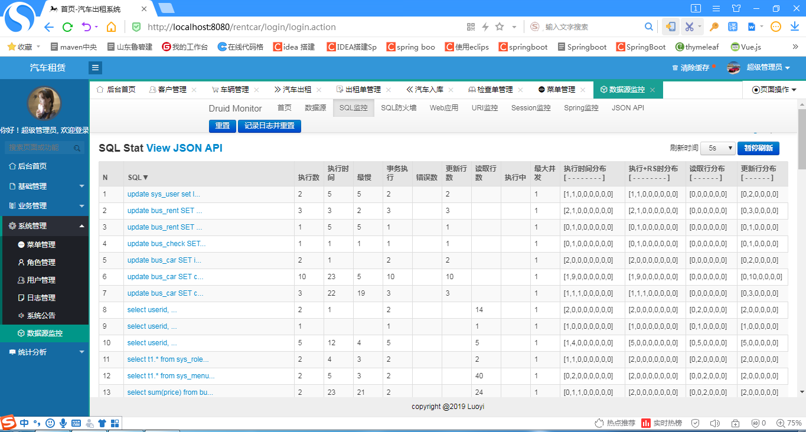Screen dimensions: 806x432
Task: Open the QR code icon in address bar
Action: click(x=471, y=27)
